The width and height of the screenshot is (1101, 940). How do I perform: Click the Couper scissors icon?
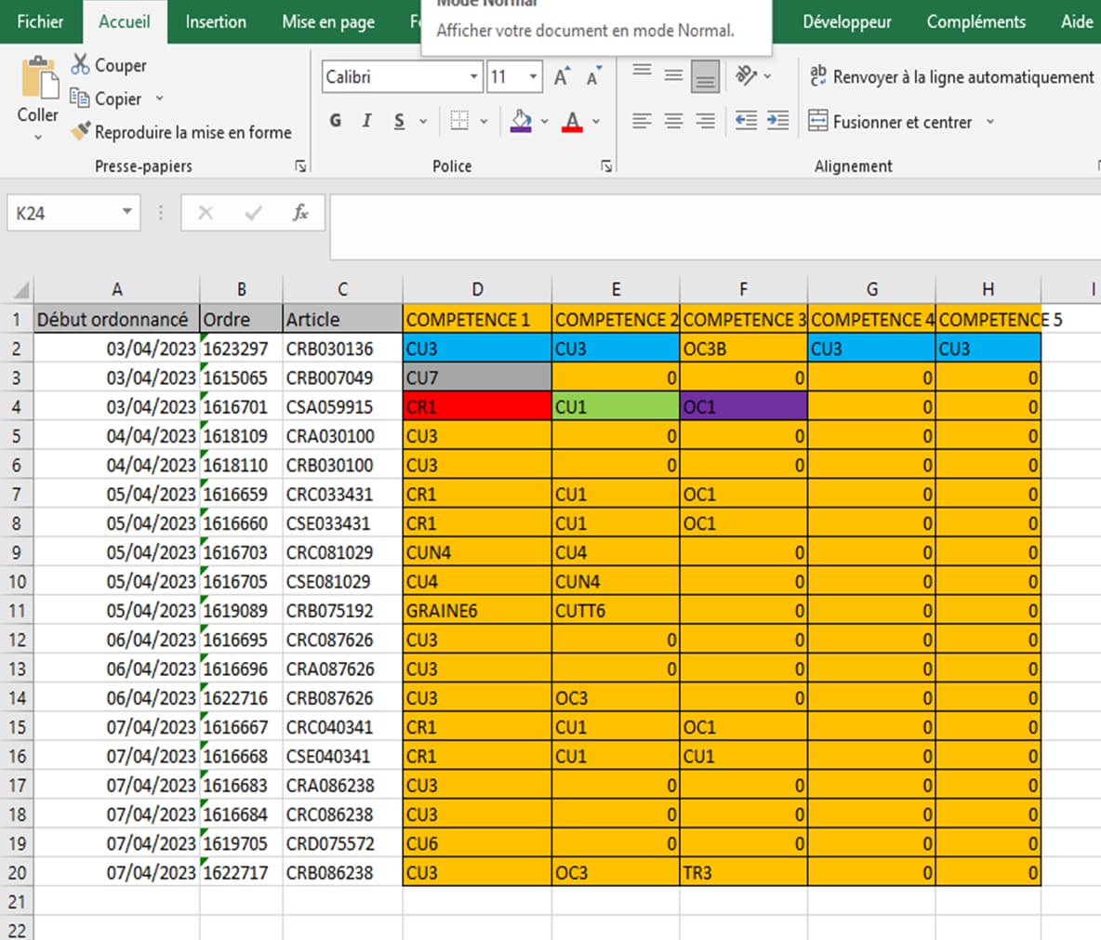[x=81, y=65]
